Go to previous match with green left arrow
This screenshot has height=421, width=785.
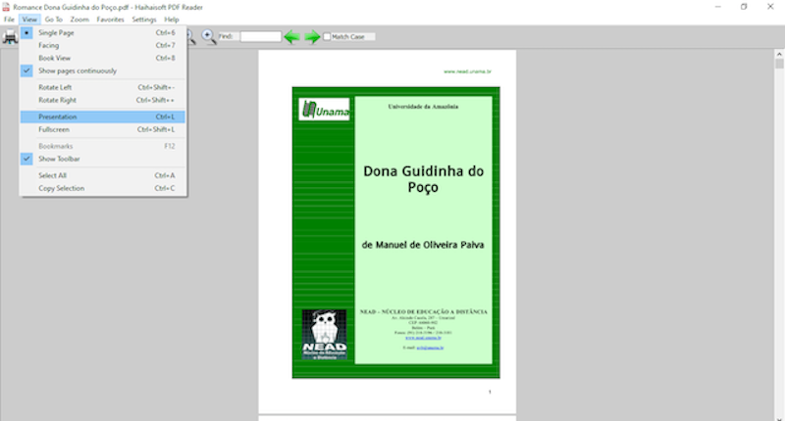pos(291,37)
